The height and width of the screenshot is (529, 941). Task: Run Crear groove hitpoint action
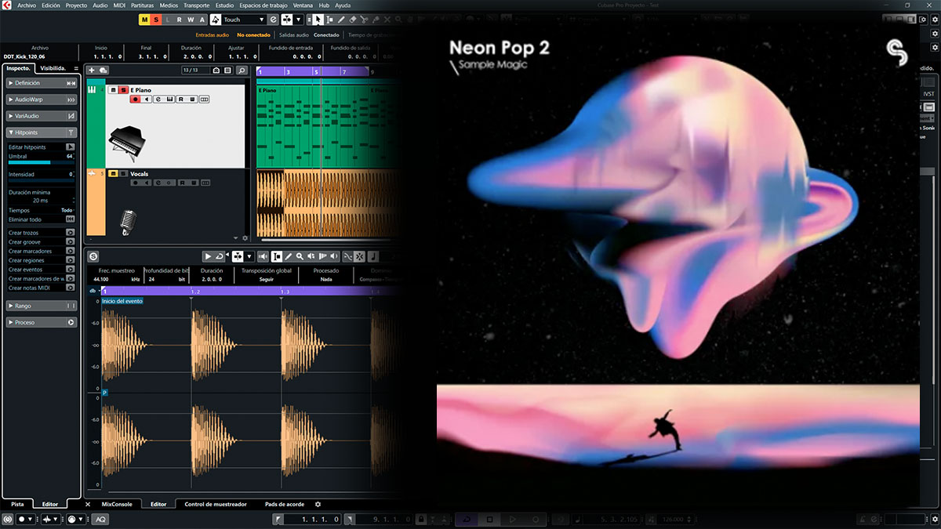[71, 242]
